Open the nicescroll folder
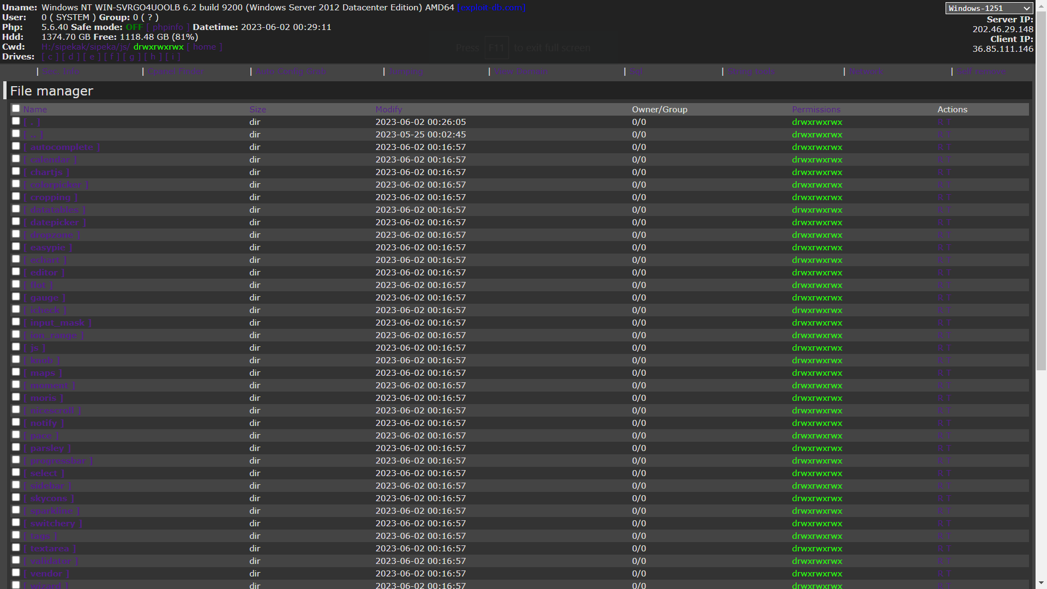The width and height of the screenshot is (1047, 589). [52, 411]
